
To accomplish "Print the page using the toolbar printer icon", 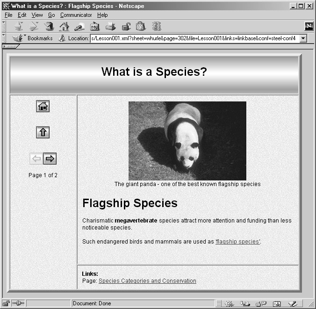I will (110, 27).
